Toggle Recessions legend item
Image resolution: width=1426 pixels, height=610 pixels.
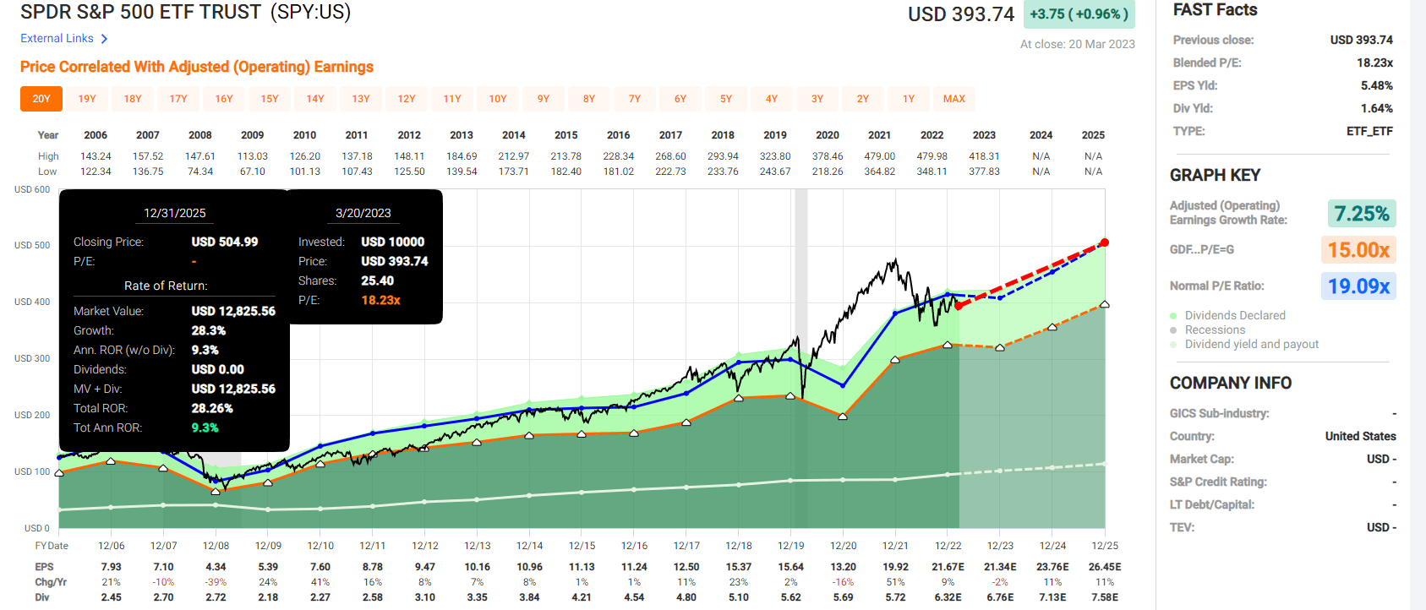coord(1207,330)
